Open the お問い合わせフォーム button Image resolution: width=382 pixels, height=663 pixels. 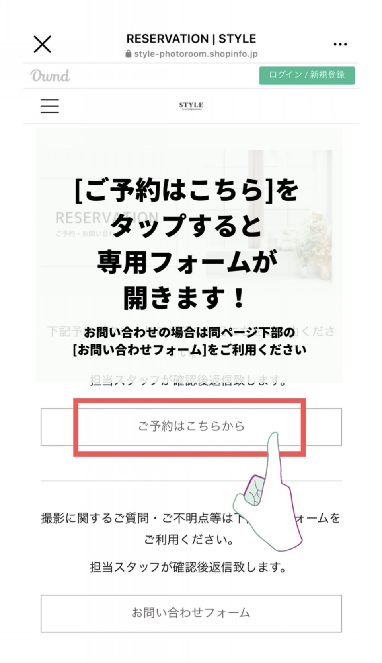pyautogui.click(x=191, y=613)
